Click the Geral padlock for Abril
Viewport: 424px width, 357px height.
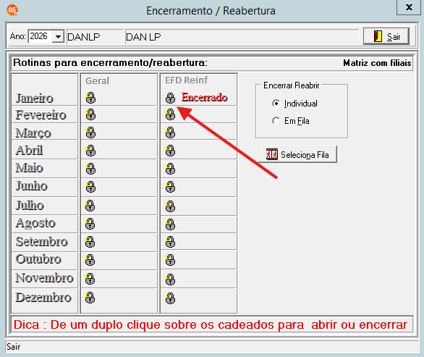90,151
